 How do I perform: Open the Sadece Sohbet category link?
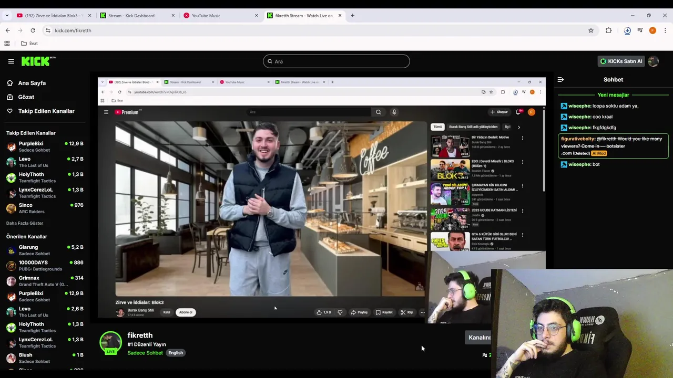coord(145,353)
